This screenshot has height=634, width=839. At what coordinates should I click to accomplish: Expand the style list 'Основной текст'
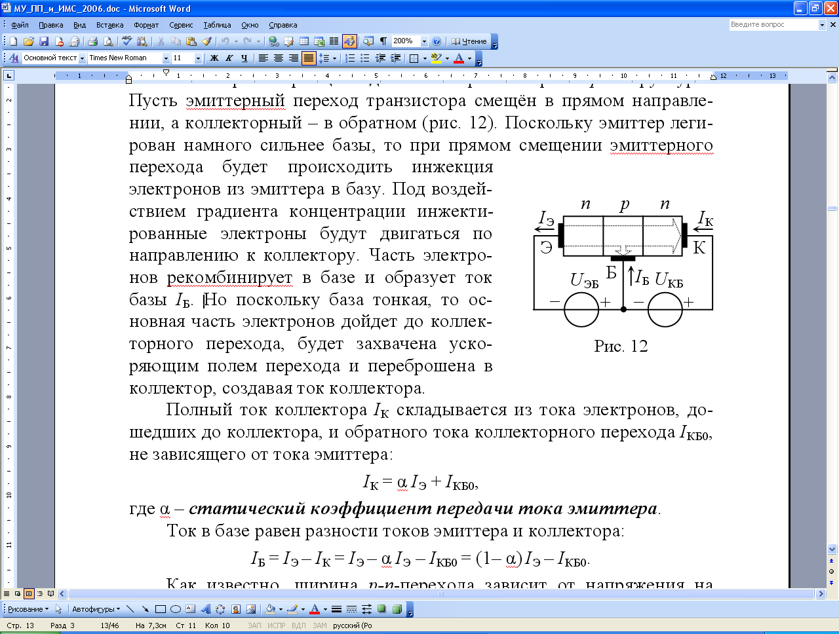coord(83,58)
